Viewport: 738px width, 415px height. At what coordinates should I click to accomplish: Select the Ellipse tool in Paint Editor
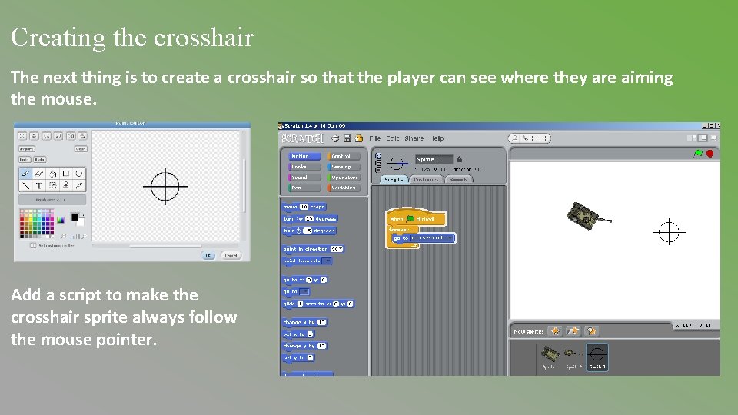[79, 174]
